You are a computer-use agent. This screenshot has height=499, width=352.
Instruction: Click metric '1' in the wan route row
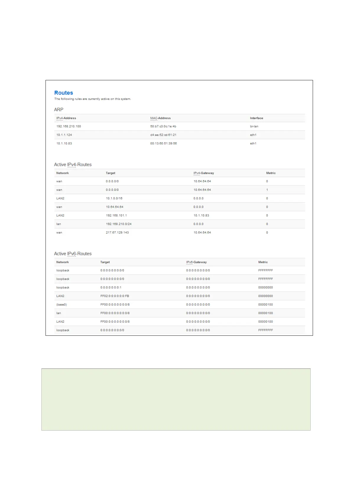click(267, 190)
